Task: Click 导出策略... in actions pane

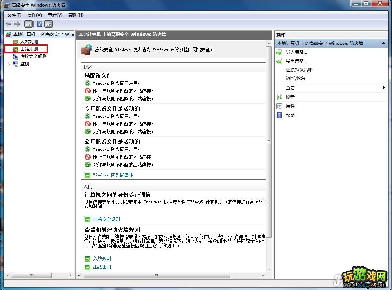Action: tap(296, 61)
